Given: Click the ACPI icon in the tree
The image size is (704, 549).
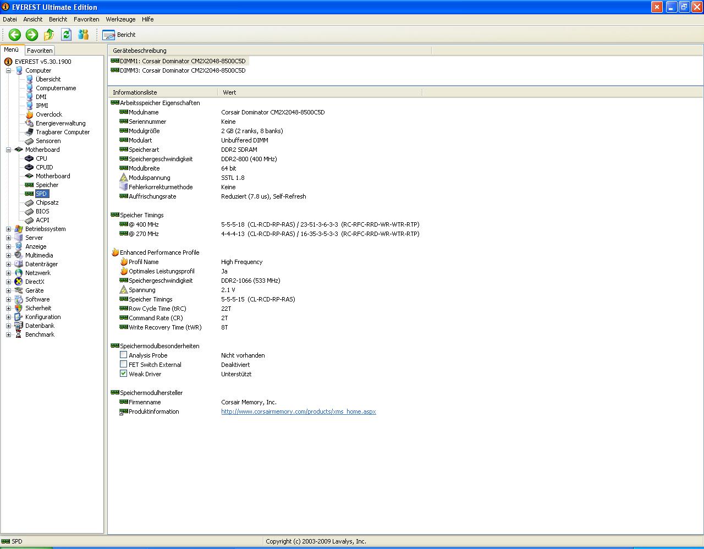Looking at the screenshot, I should tap(30, 220).
